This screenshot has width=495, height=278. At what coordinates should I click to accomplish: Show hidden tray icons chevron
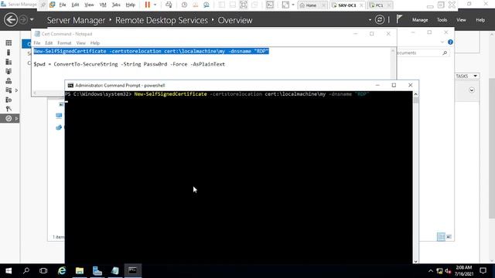(430, 271)
